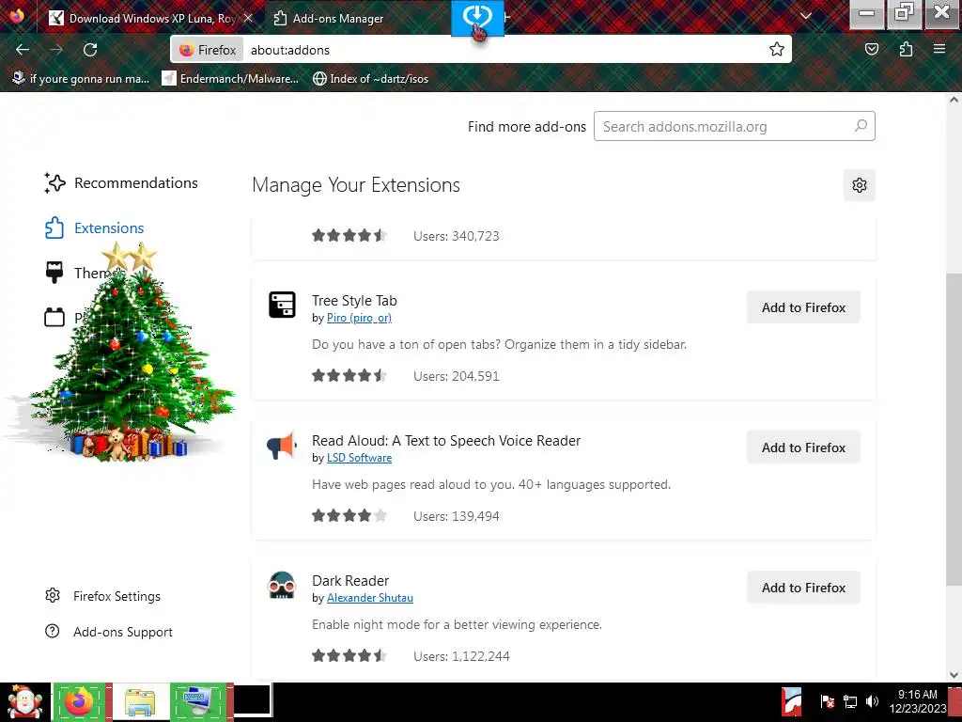
Task: Select the Extensions category
Action: click(x=95, y=228)
